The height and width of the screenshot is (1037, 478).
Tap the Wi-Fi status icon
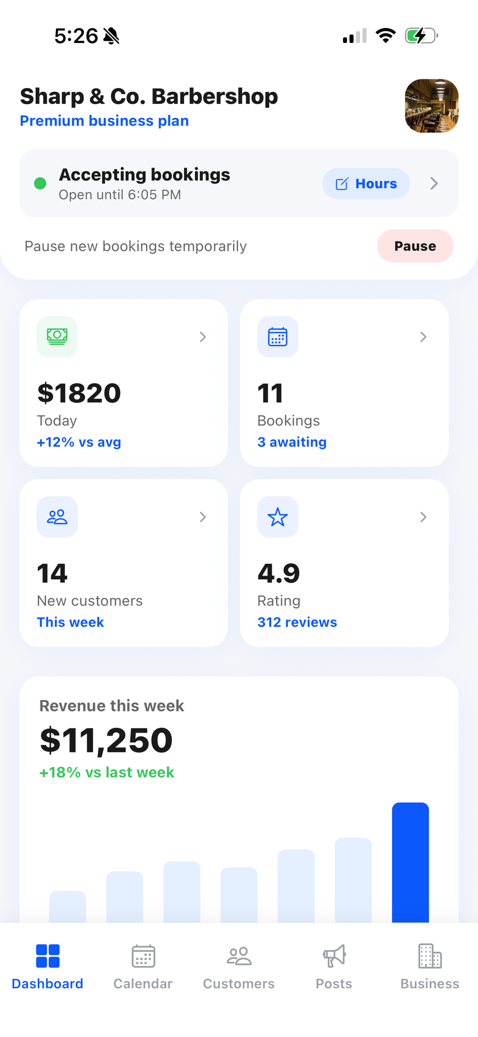coord(385,35)
